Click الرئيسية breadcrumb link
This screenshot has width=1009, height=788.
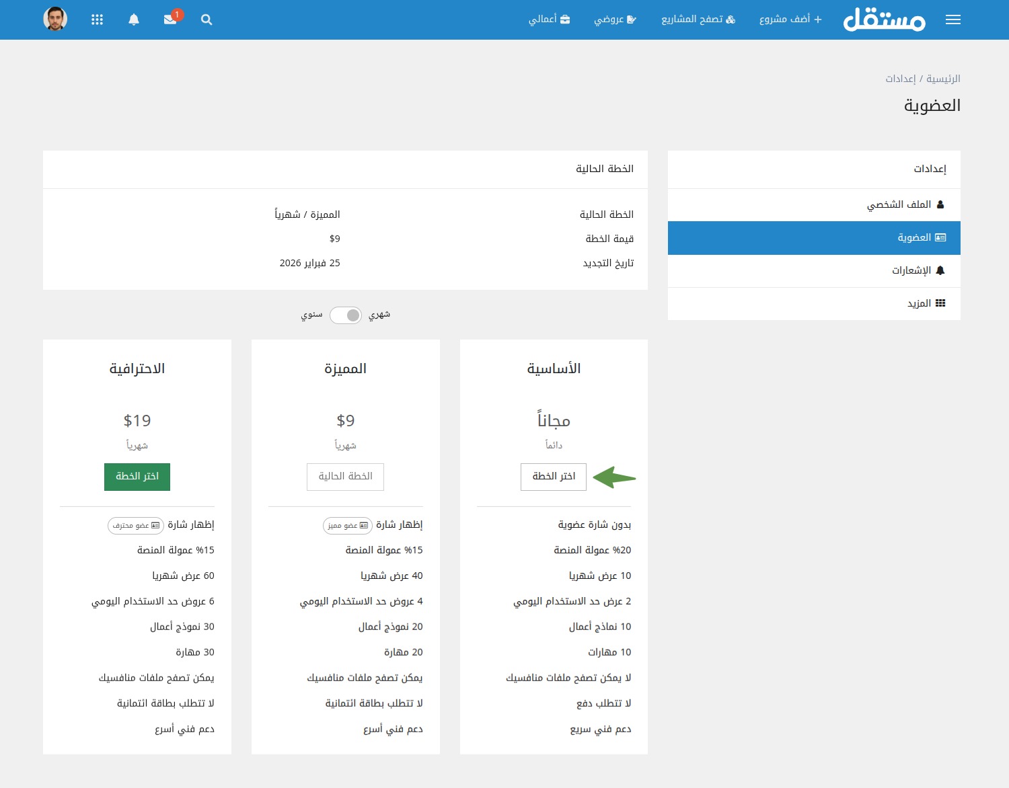(x=943, y=79)
